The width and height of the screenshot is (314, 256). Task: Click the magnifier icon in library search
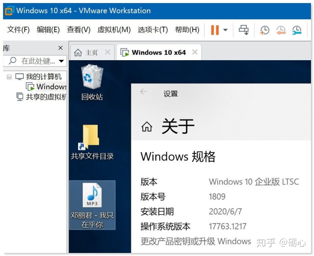click(12, 61)
